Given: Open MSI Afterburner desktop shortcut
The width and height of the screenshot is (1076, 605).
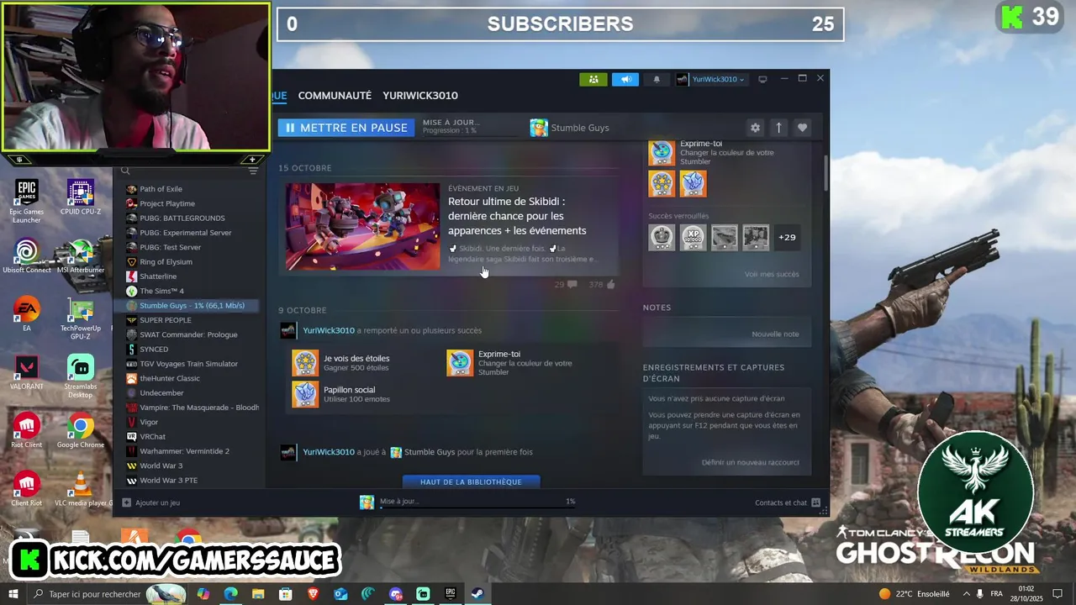Looking at the screenshot, I should coord(81,256).
